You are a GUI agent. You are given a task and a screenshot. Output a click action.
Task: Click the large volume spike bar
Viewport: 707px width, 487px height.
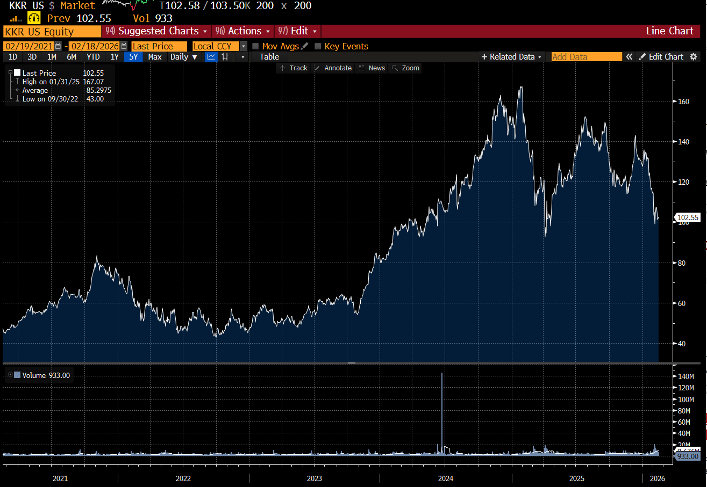click(x=442, y=413)
